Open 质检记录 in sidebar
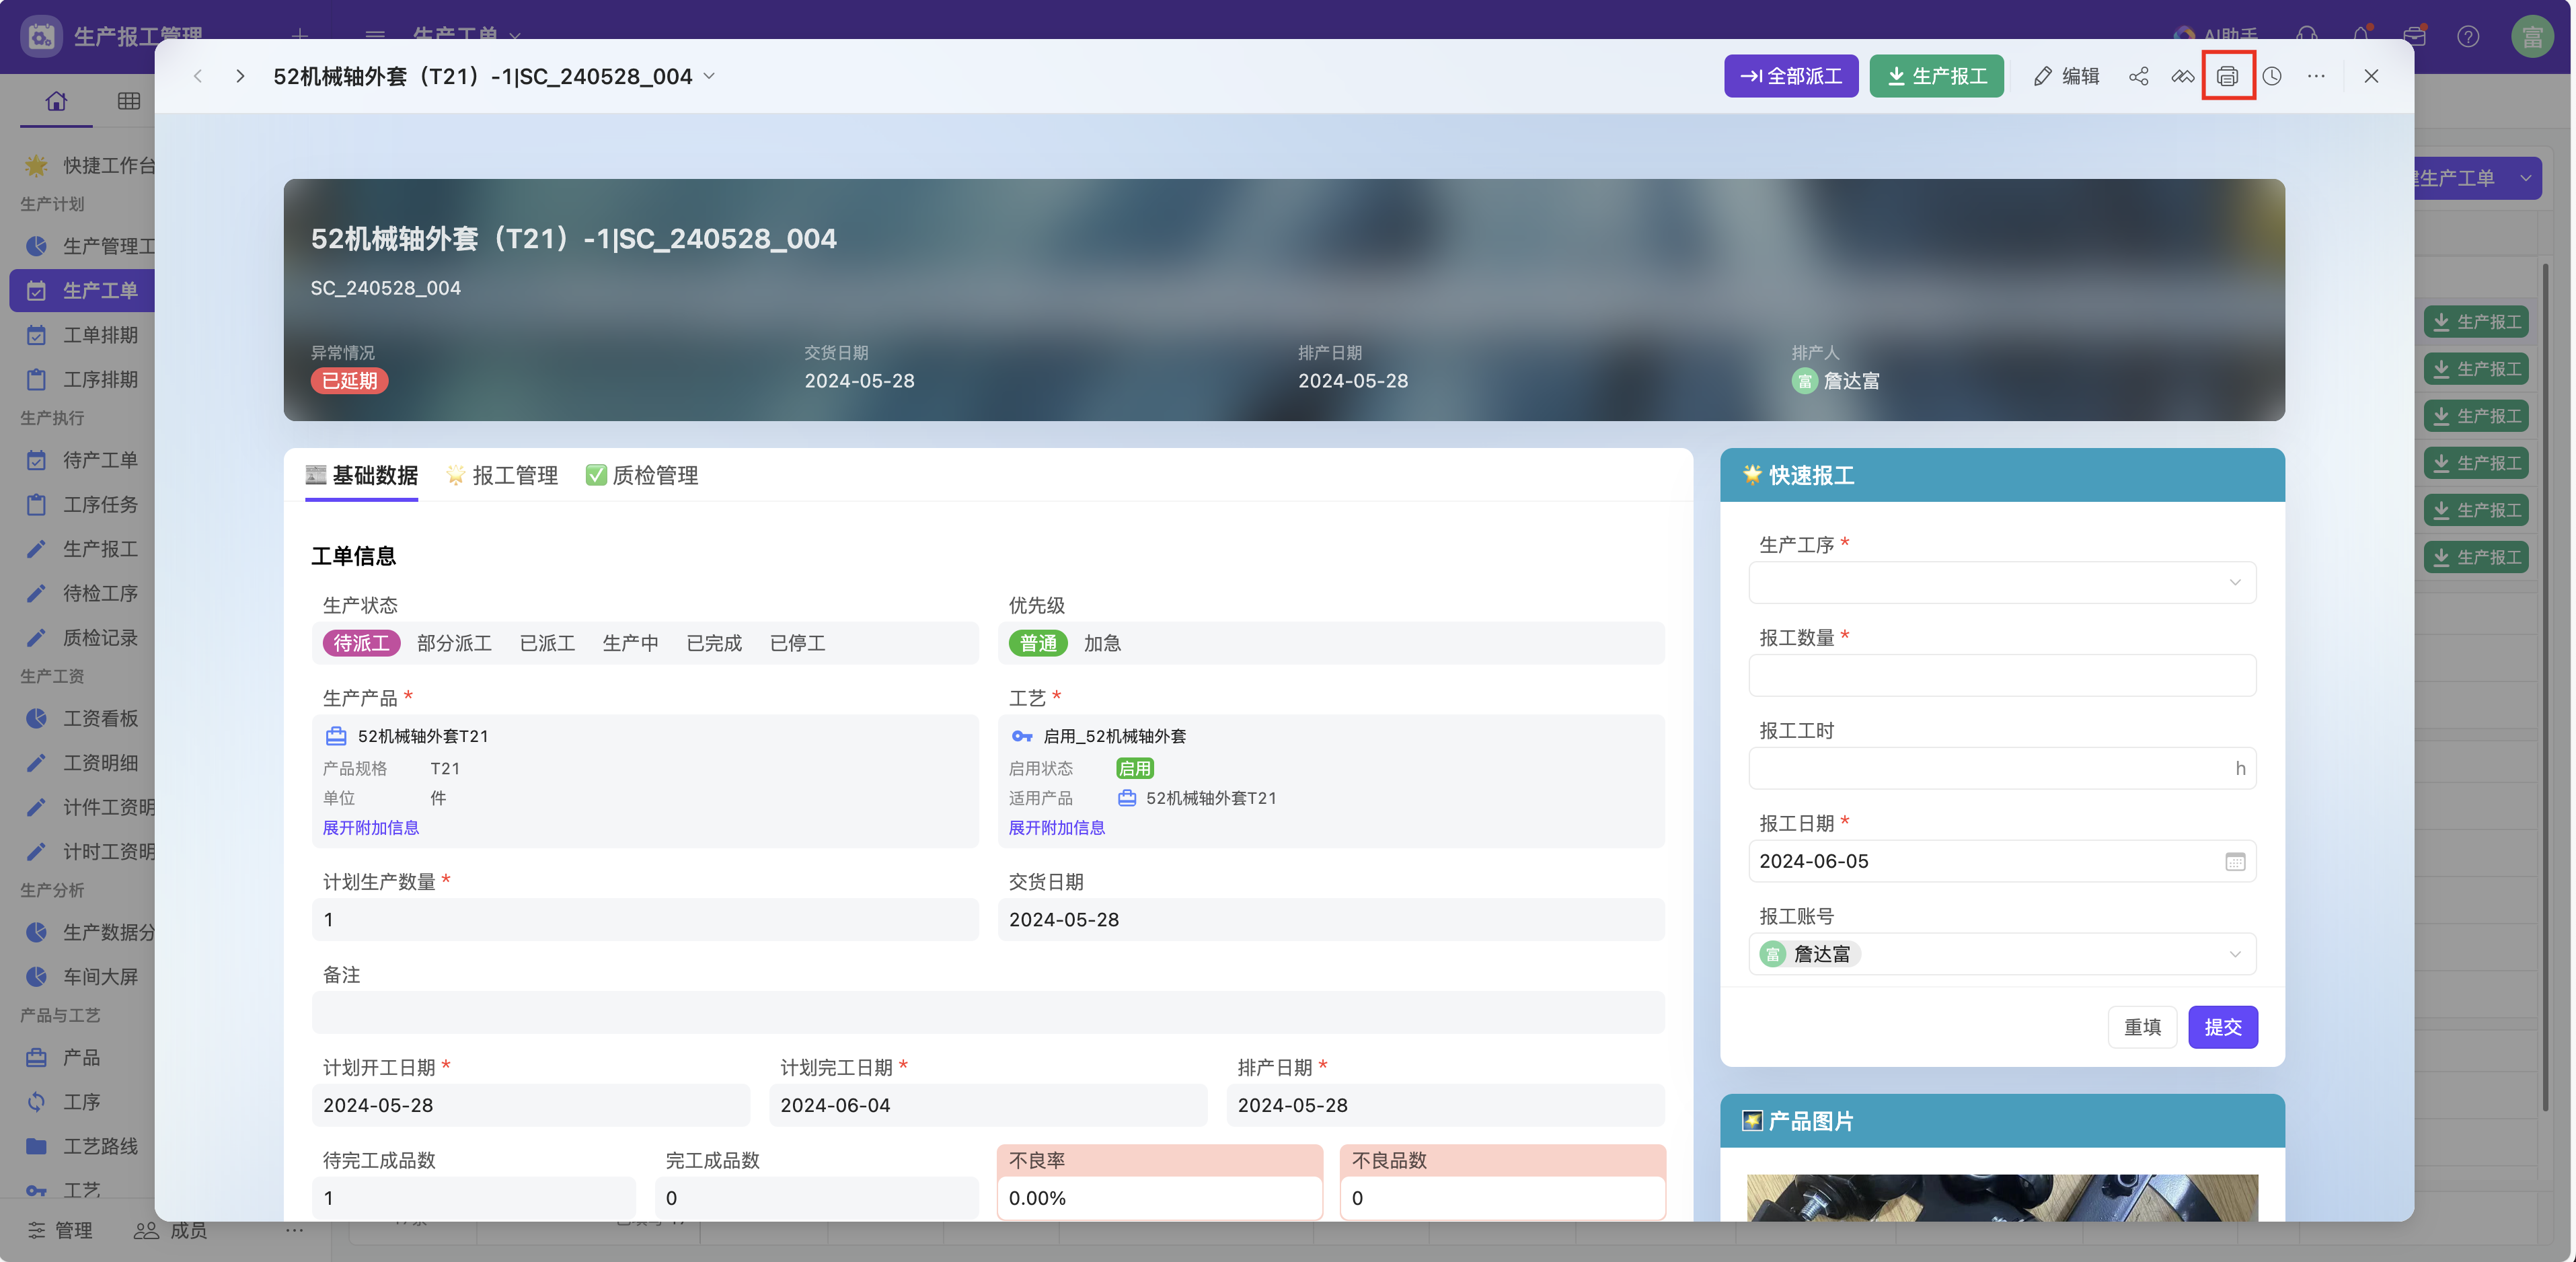Image resolution: width=2576 pixels, height=1262 pixels. (x=82, y=638)
